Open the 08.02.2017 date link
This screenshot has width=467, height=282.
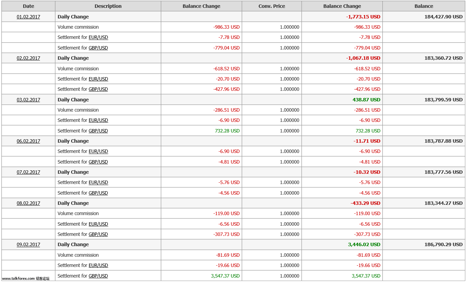[x=28, y=203]
